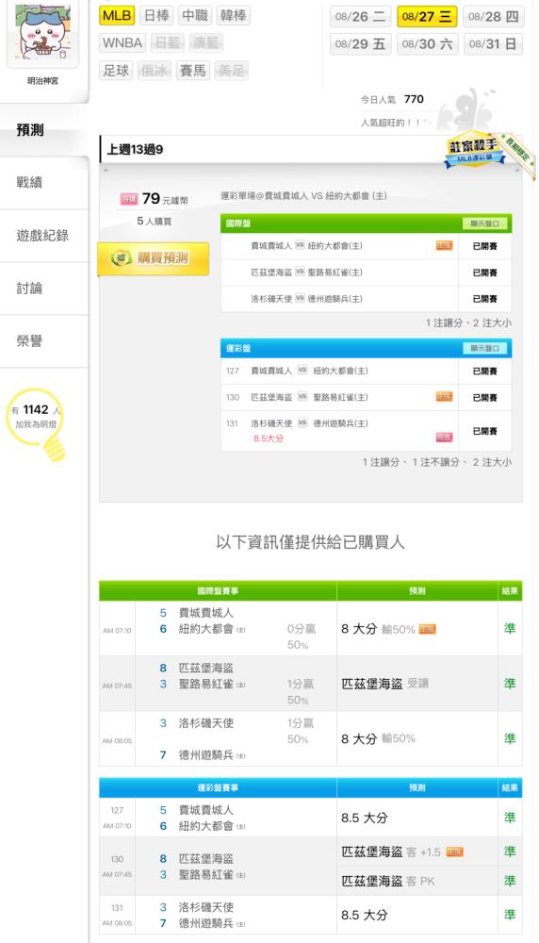Click the 8.5大分 red prediction text

click(269, 438)
